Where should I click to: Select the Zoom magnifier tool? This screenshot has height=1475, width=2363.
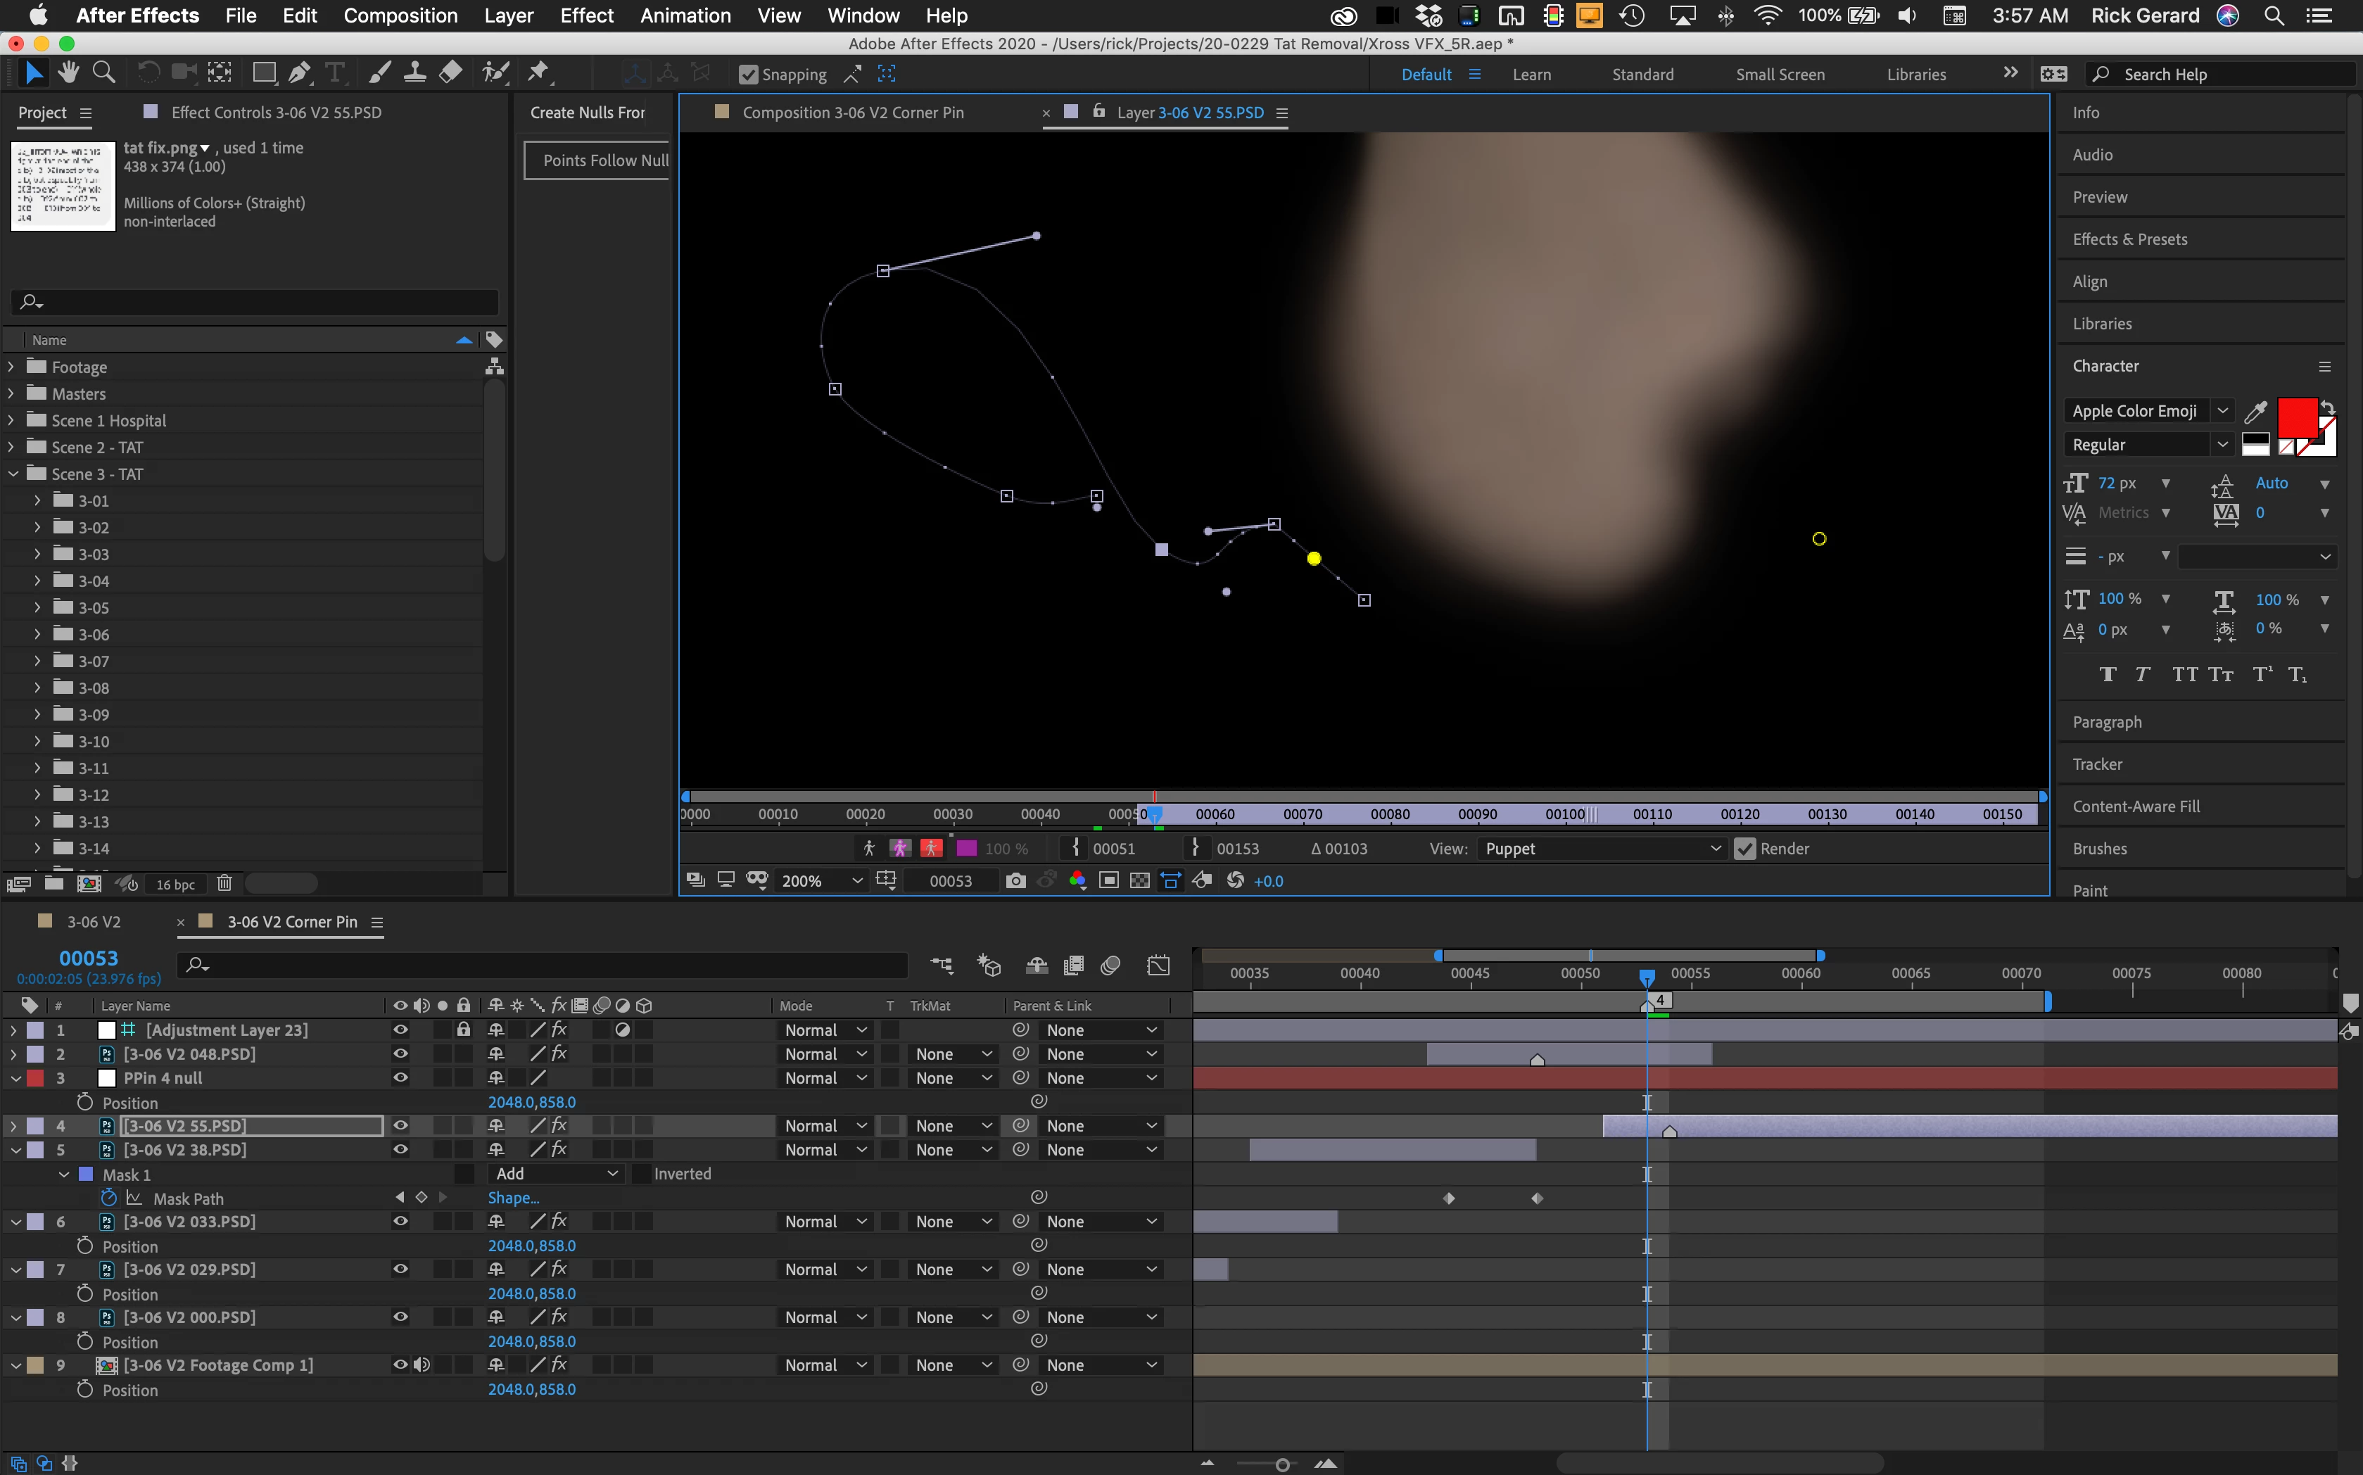click(x=103, y=73)
